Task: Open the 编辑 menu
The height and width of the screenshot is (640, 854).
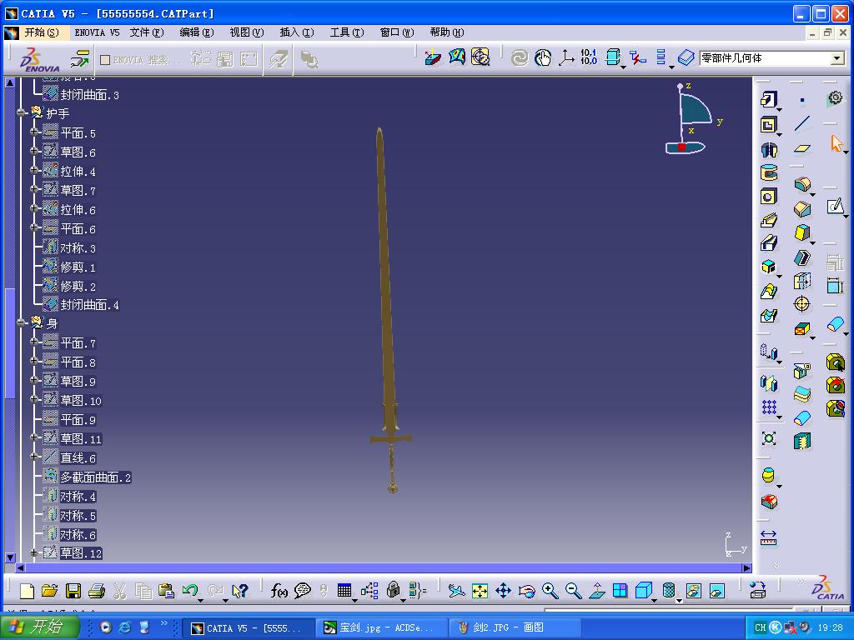Action: [x=197, y=32]
